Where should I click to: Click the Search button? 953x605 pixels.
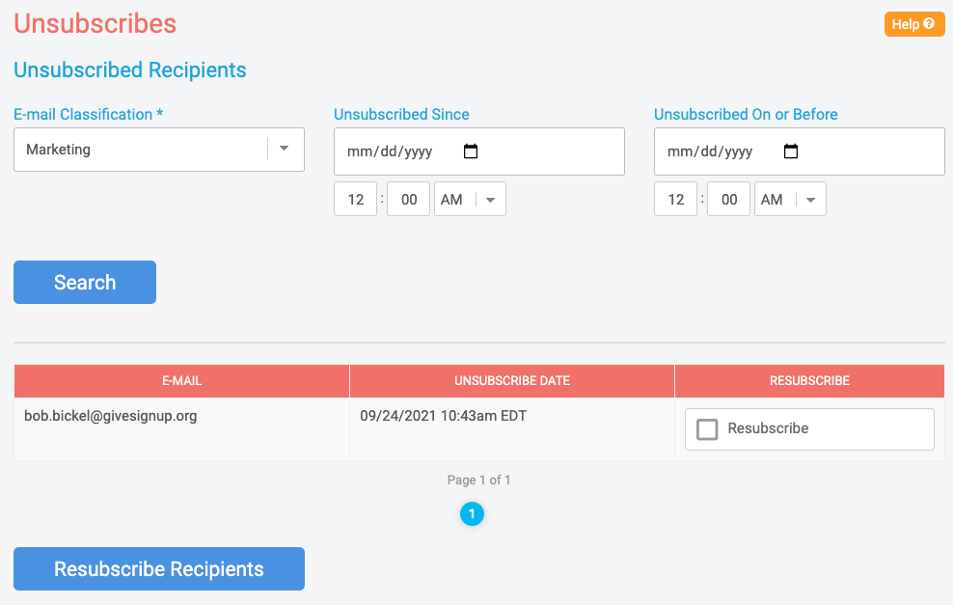85,282
